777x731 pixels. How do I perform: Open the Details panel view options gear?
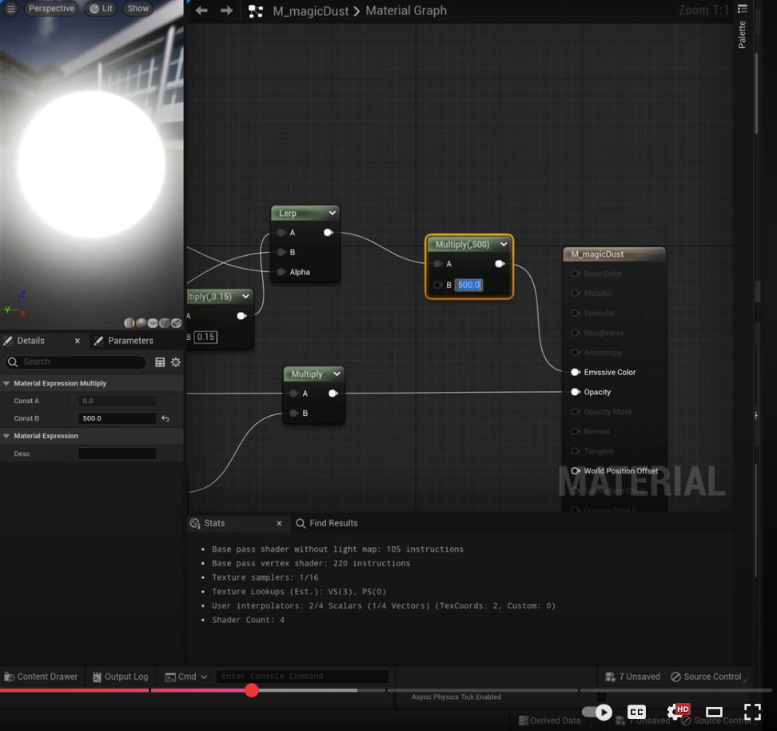(x=175, y=362)
